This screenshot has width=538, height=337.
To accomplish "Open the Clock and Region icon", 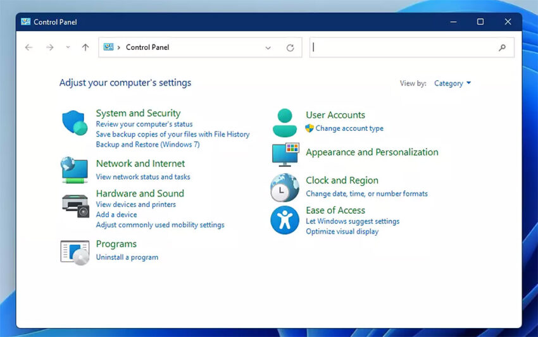I will click(x=284, y=188).
